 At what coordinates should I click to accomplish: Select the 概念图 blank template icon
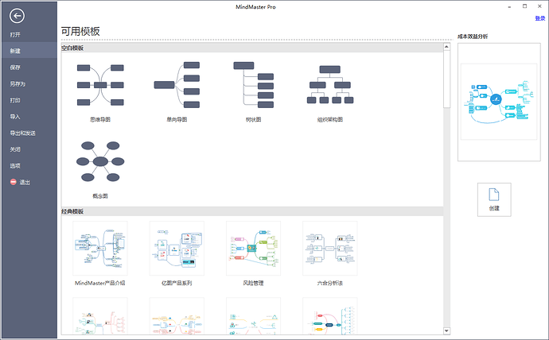pos(100,161)
